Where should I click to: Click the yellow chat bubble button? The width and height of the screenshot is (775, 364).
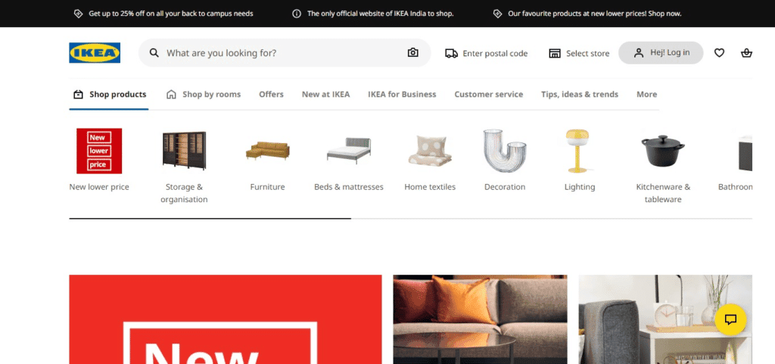(x=730, y=319)
